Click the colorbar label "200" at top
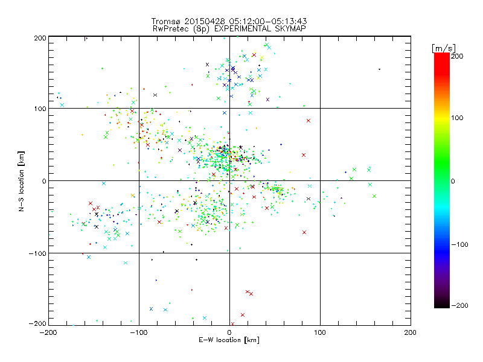This screenshot has width=483, height=362. [457, 56]
